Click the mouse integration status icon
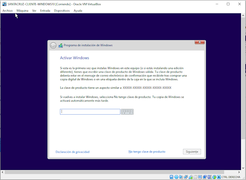This screenshot has height=180, width=246. [x=214, y=177]
